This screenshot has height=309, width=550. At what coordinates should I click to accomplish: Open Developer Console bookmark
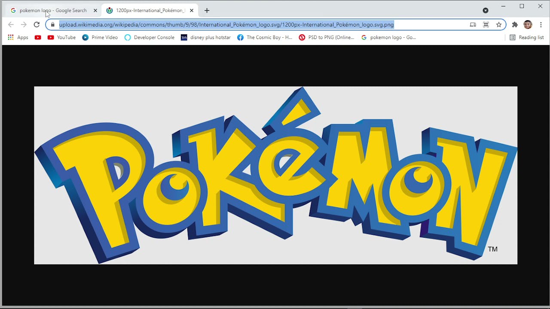click(x=150, y=37)
